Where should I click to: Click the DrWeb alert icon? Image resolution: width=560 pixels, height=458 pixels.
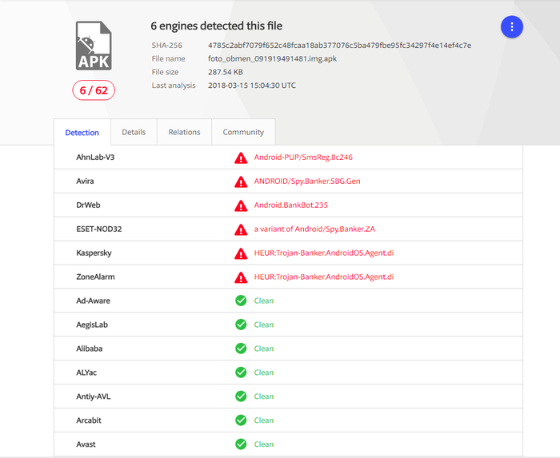(x=241, y=205)
